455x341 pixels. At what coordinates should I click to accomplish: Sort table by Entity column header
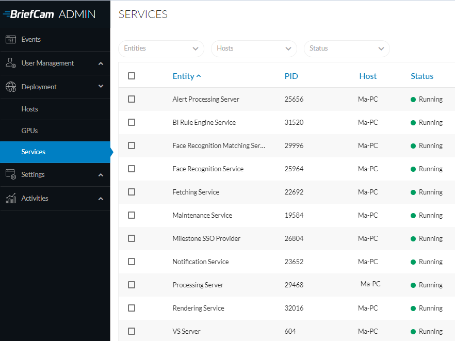pyautogui.click(x=184, y=76)
